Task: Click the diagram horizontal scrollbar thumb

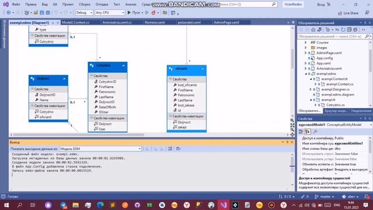Action: [79, 135]
